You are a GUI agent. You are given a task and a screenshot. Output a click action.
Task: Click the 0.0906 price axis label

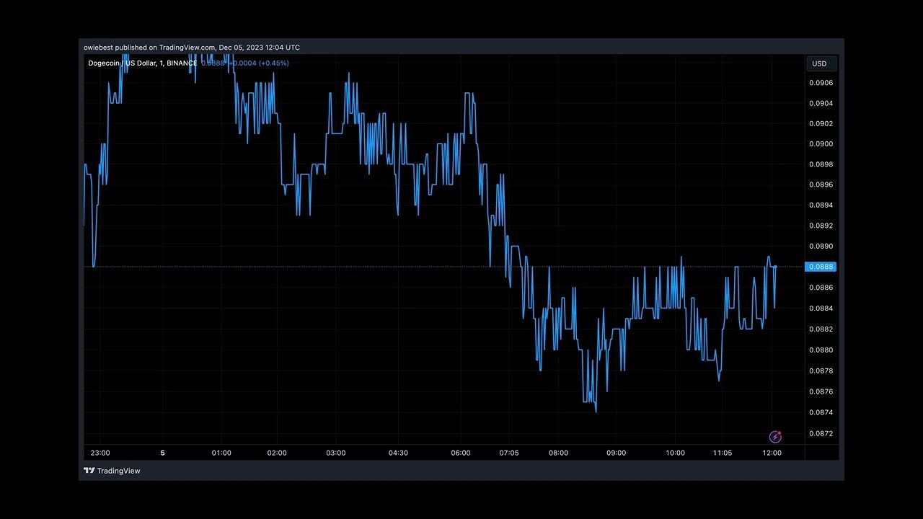coord(821,83)
